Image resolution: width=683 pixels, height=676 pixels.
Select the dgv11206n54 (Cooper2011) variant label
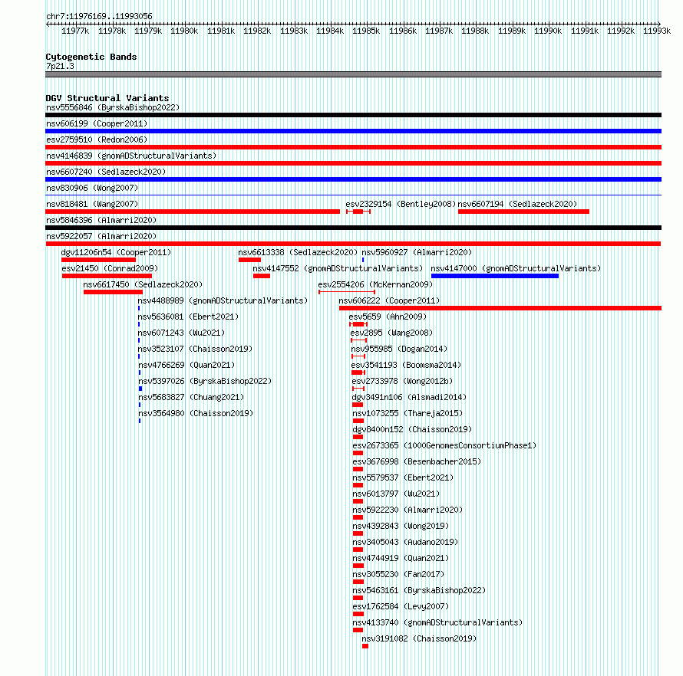coord(116,252)
